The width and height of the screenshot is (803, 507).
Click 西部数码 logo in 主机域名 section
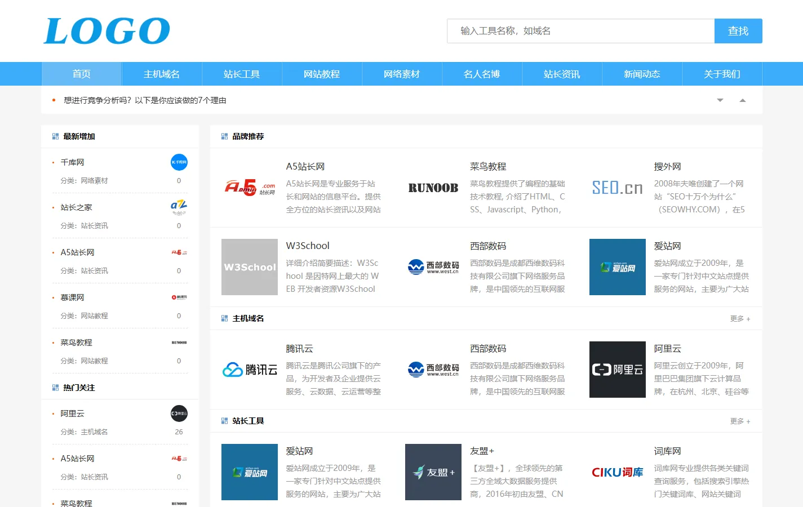pos(433,370)
